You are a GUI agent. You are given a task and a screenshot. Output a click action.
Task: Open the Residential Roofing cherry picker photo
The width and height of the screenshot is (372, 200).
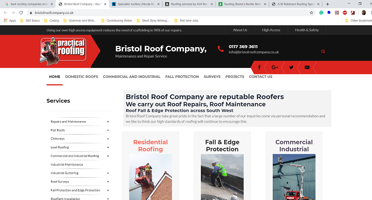point(150,177)
